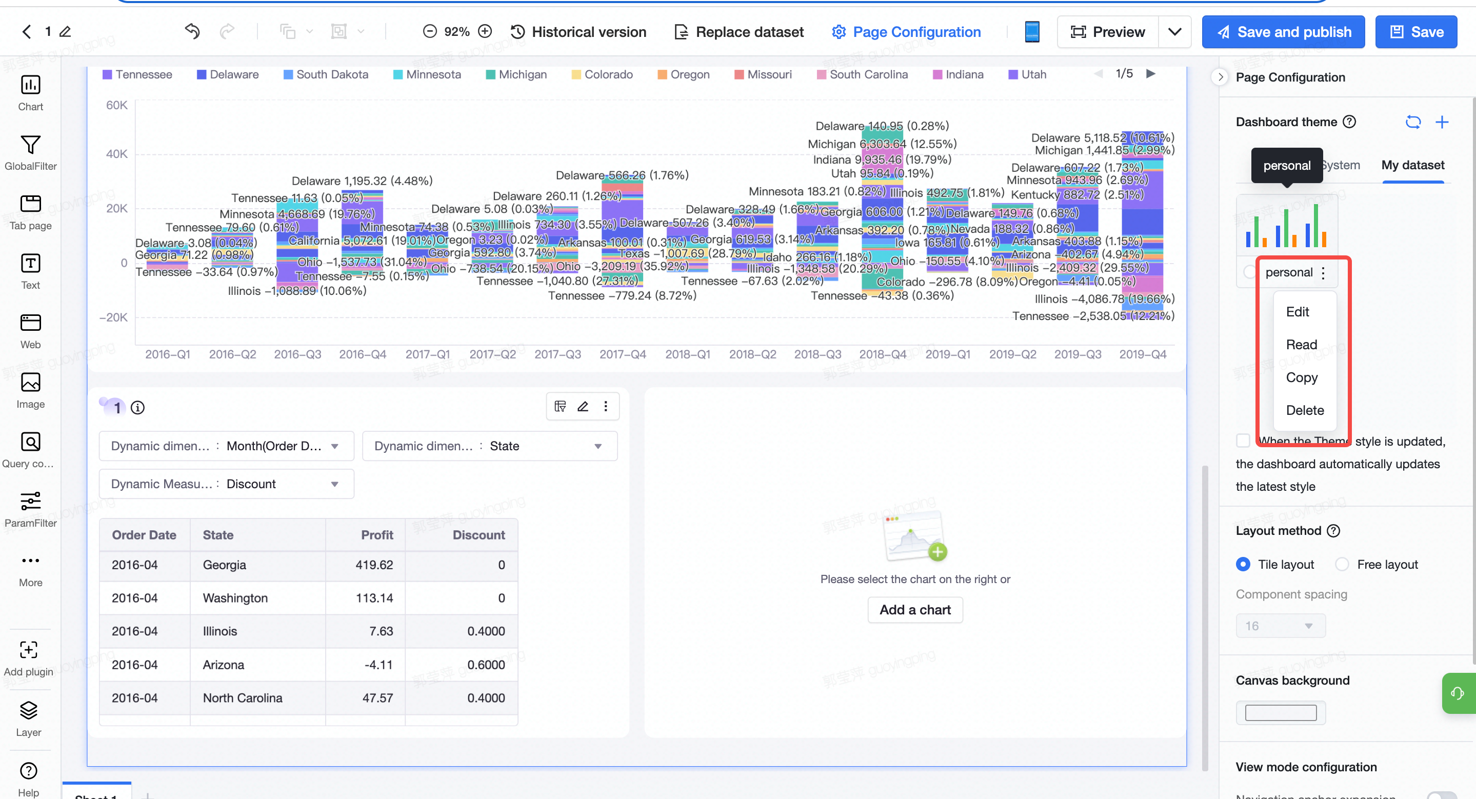
Task: Insert an Image component
Action: (30, 391)
